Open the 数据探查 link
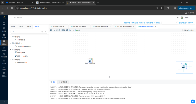The width and height of the screenshot is (196, 104). [x=127, y=23]
